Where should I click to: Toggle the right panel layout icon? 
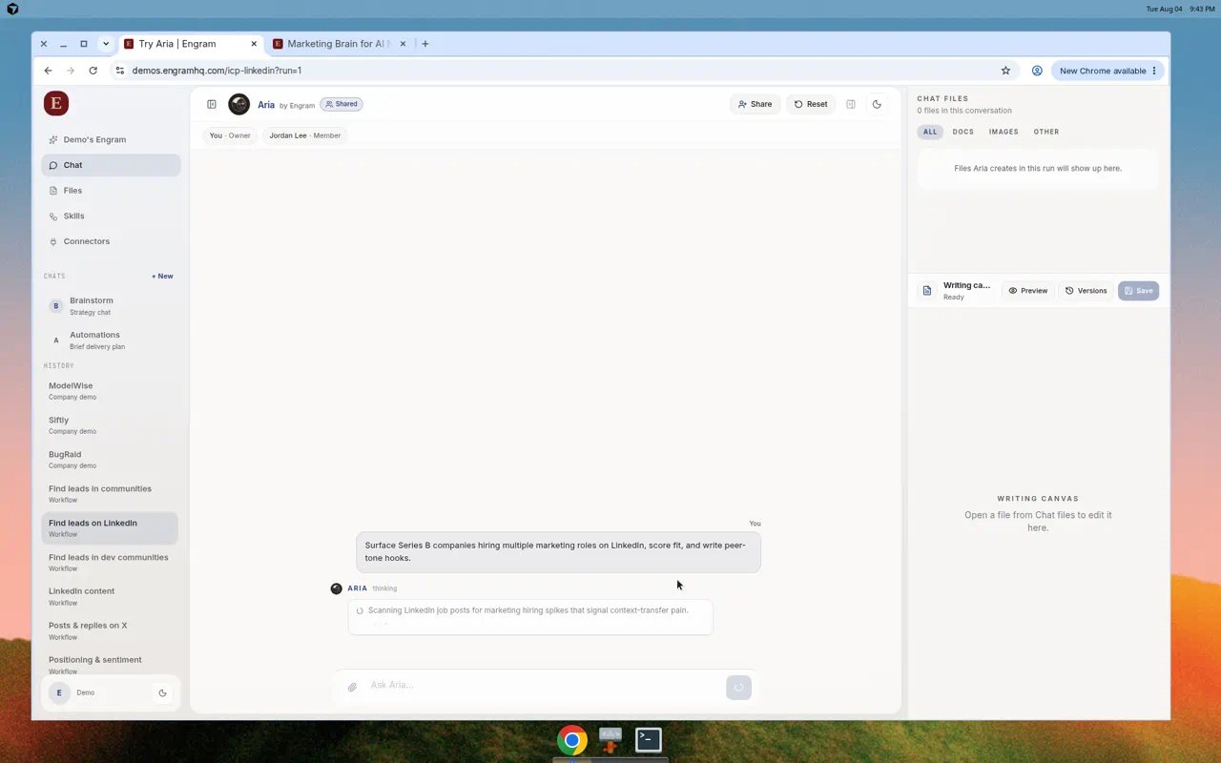[x=851, y=104]
